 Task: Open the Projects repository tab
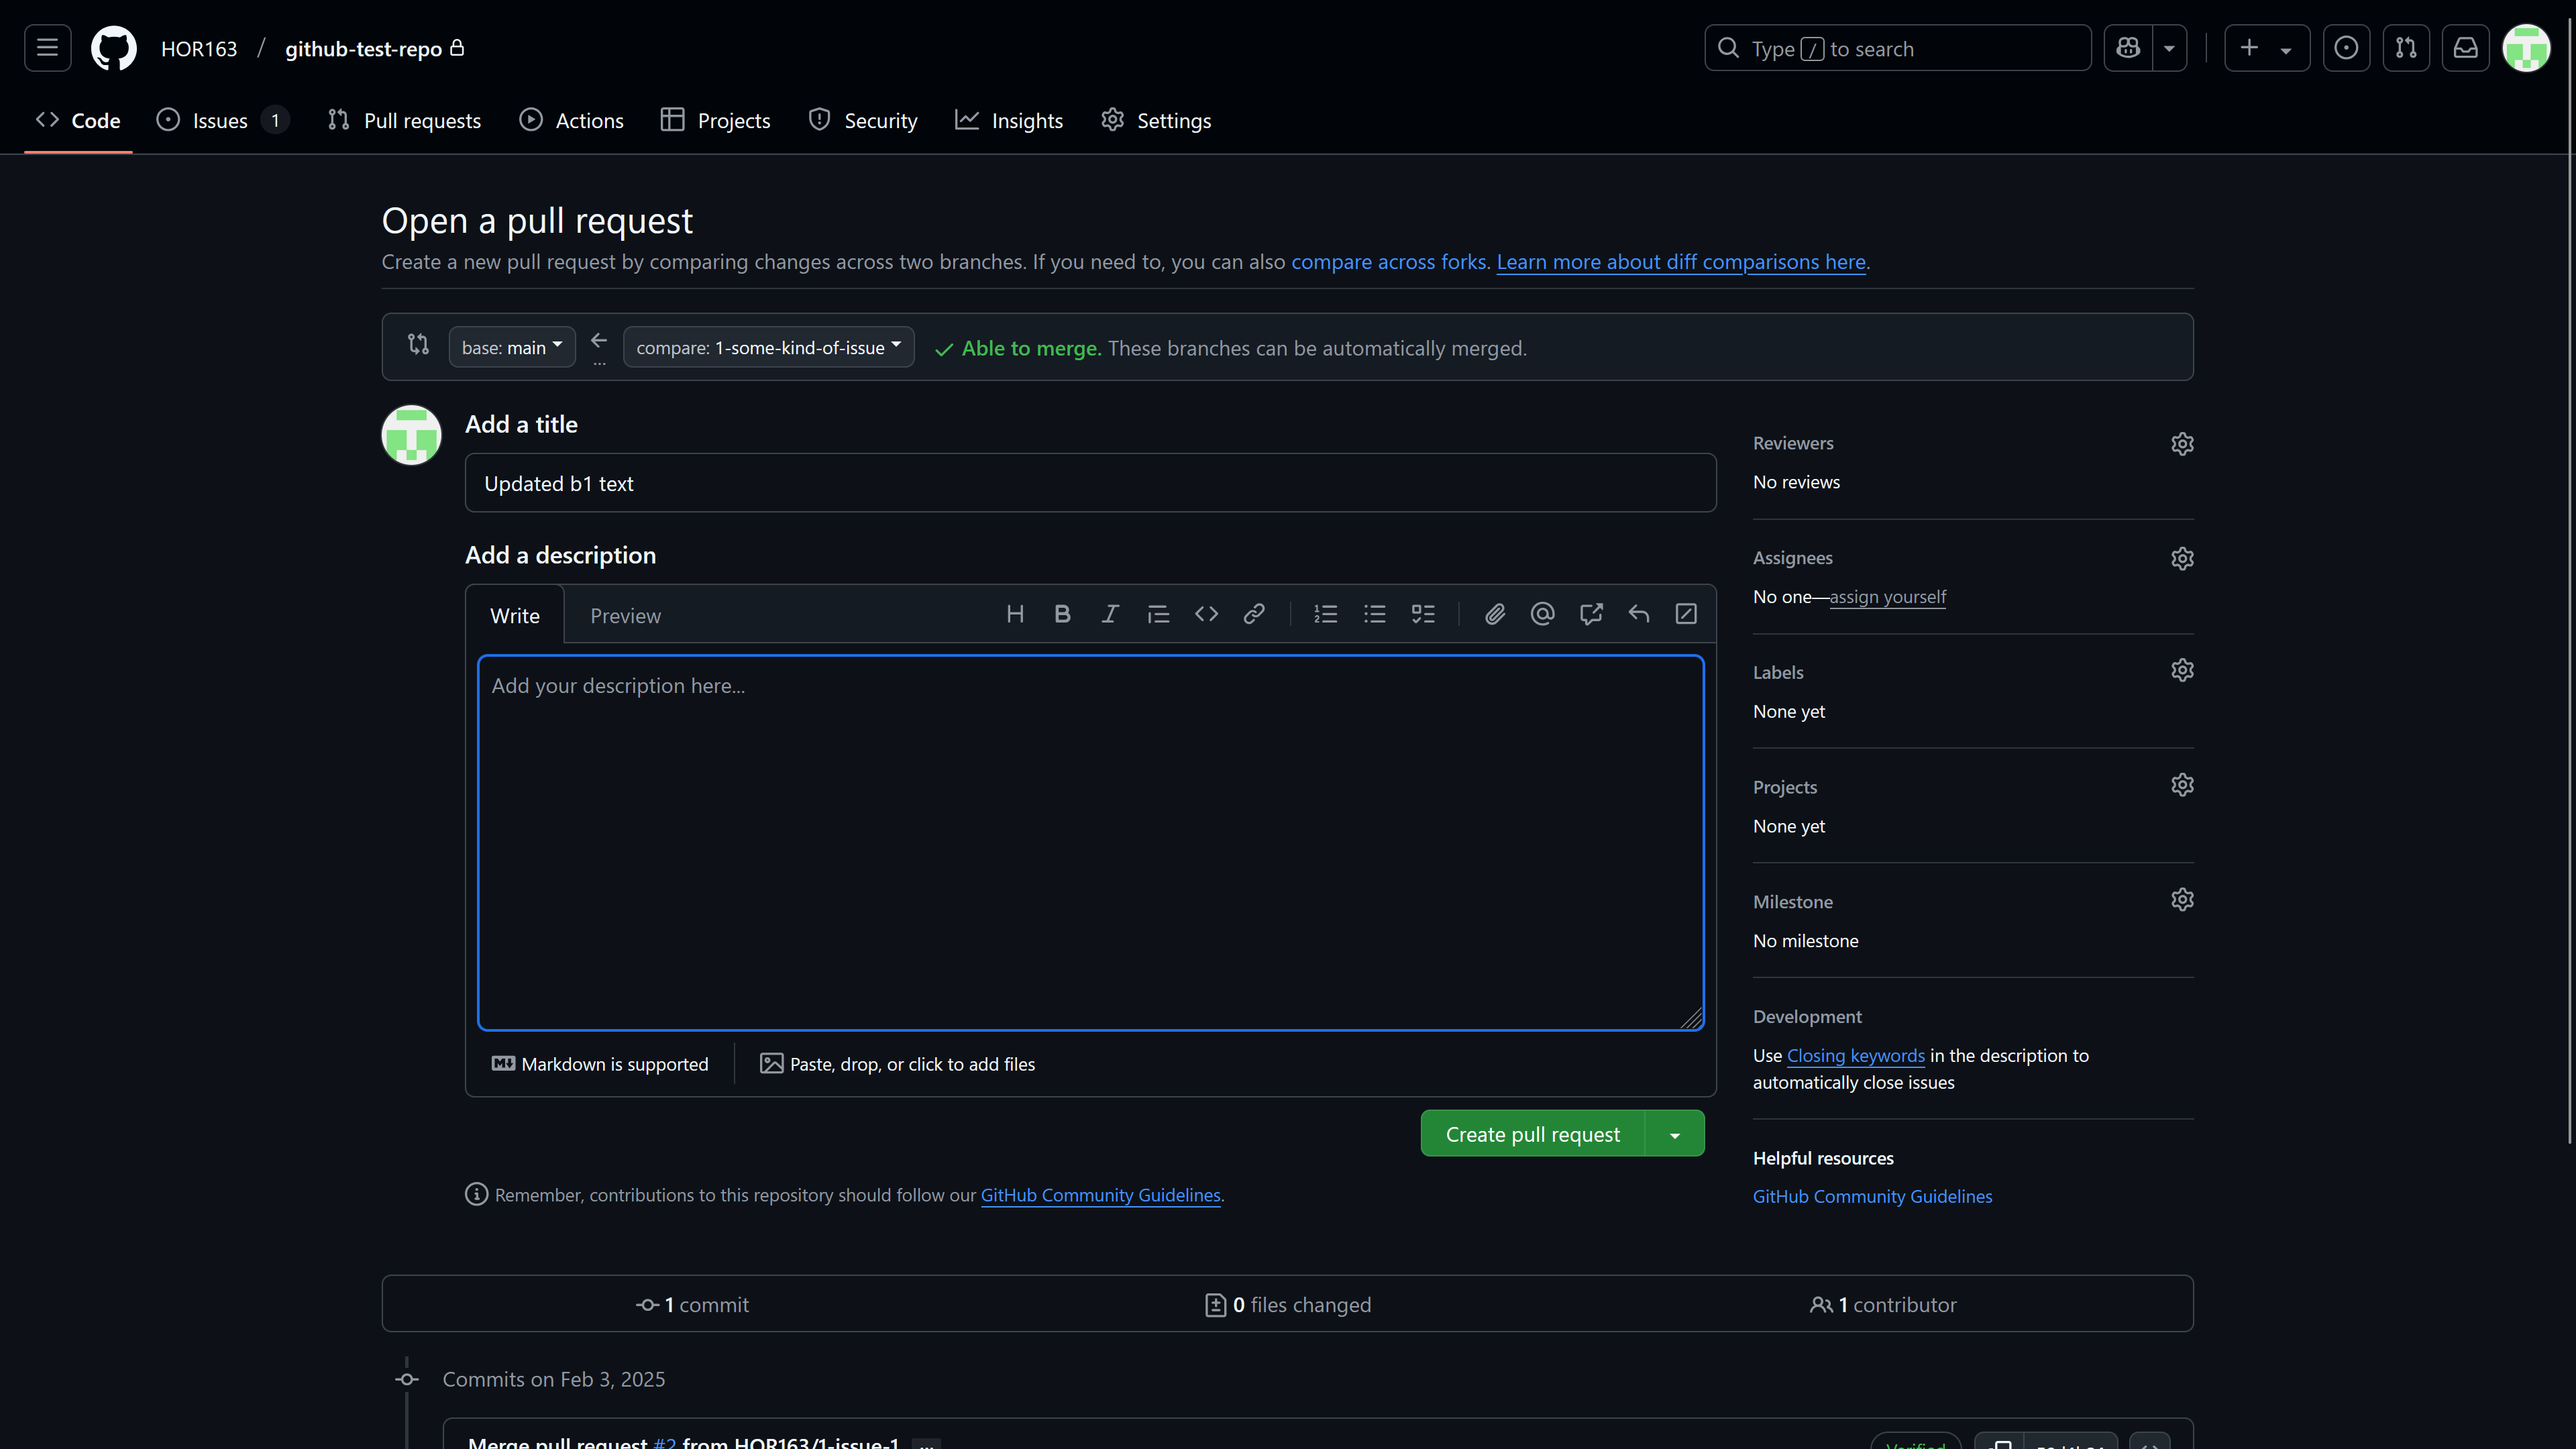pos(716,121)
